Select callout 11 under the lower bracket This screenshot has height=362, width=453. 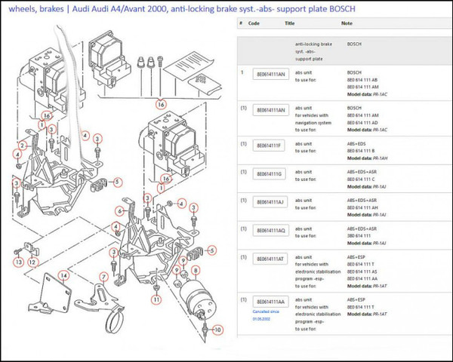(156, 299)
